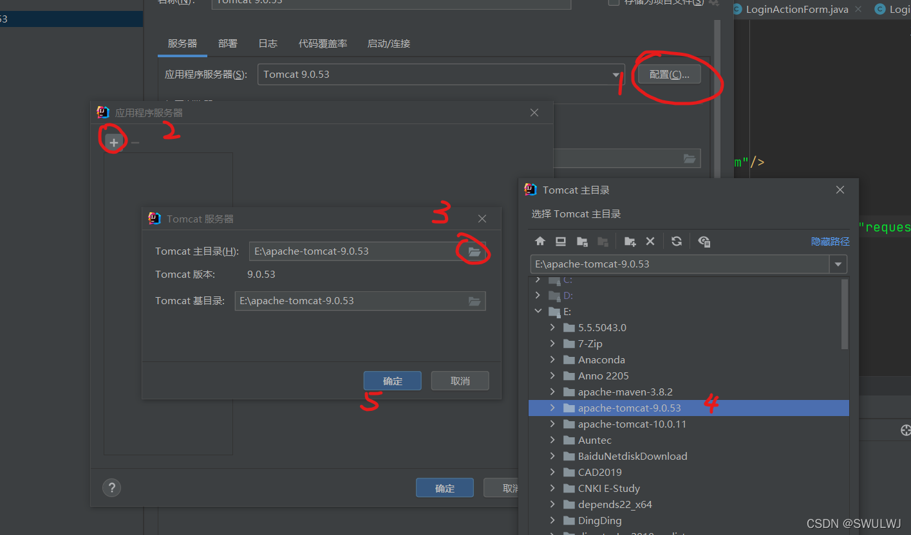Click the 隐藏路径 link
Viewport: 911px width, 535px height.
tap(831, 242)
